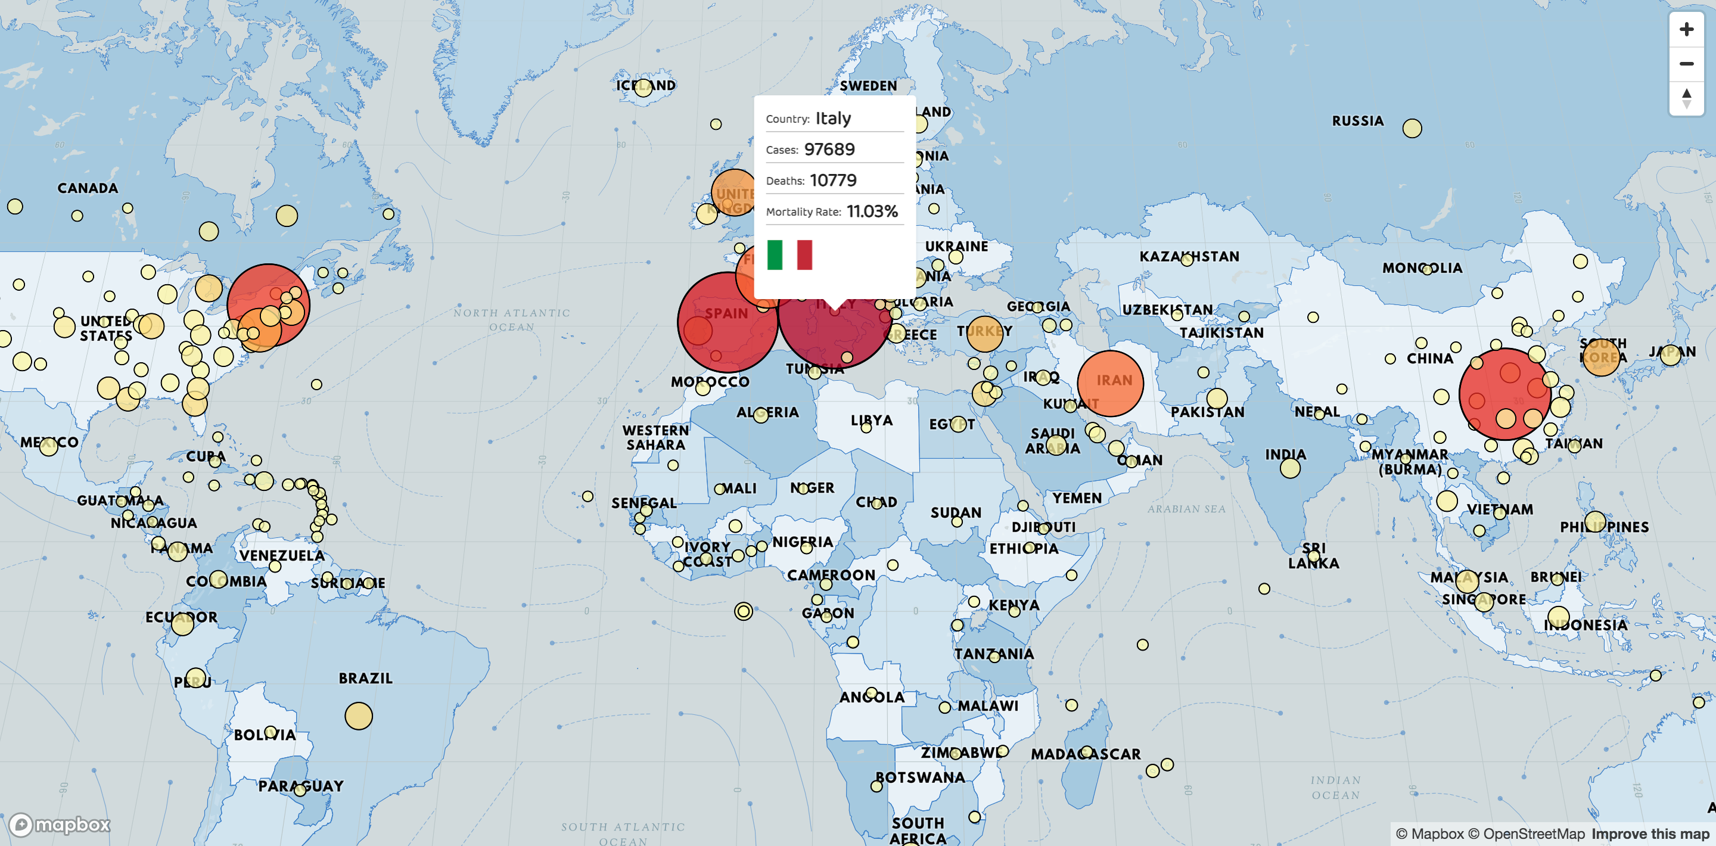The image size is (1716, 846).
Task: Click the zoom in plus button
Action: tap(1686, 29)
